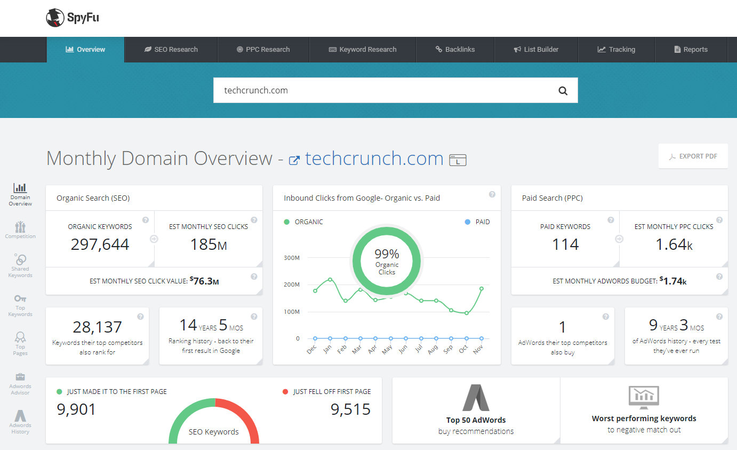Go to Keyword Research tab
The width and height of the screenshot is (737, 450).
(x=363, y=50)
